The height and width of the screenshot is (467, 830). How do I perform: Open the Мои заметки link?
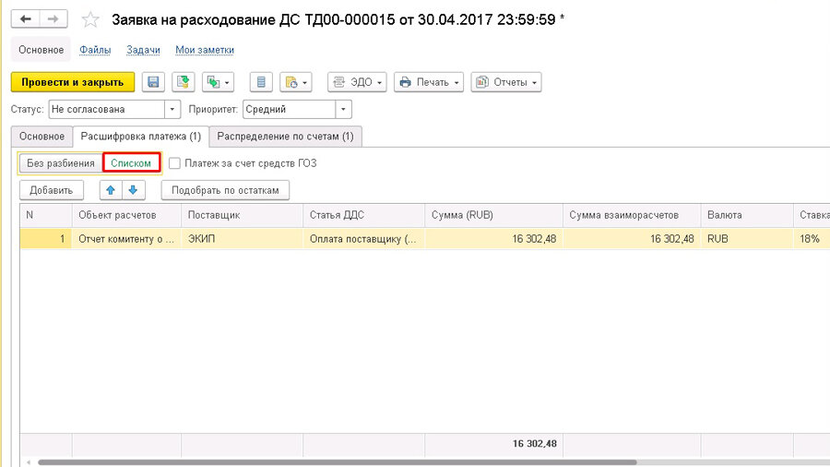point(205,50)
